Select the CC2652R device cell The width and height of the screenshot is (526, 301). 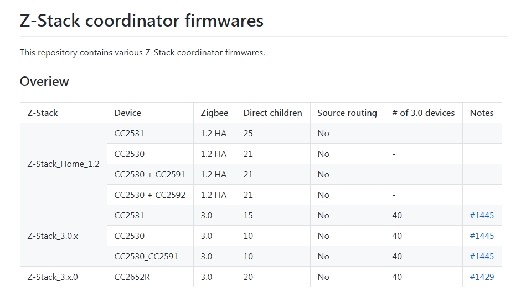pos(132,277)
